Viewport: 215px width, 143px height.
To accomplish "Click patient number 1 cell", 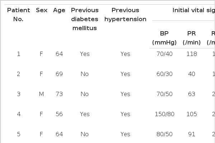I will tap(19, 54).
